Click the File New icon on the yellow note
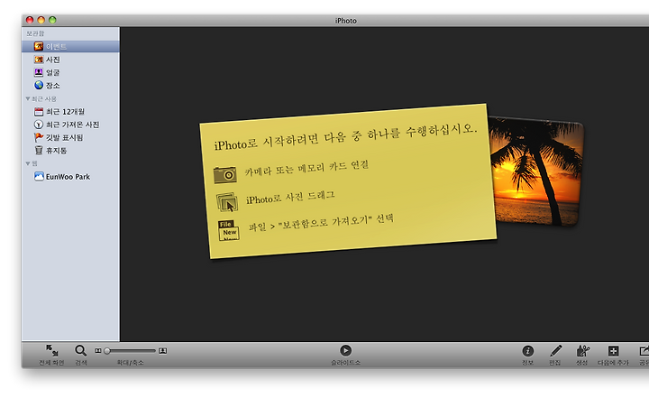 click(x=229, y=230)
